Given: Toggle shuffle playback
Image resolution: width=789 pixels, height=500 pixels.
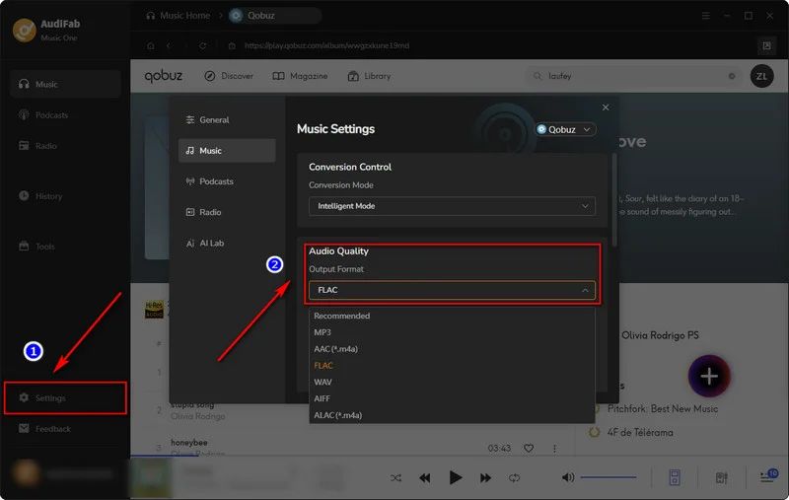Looking at the screenshot, I should pos(396,478).
